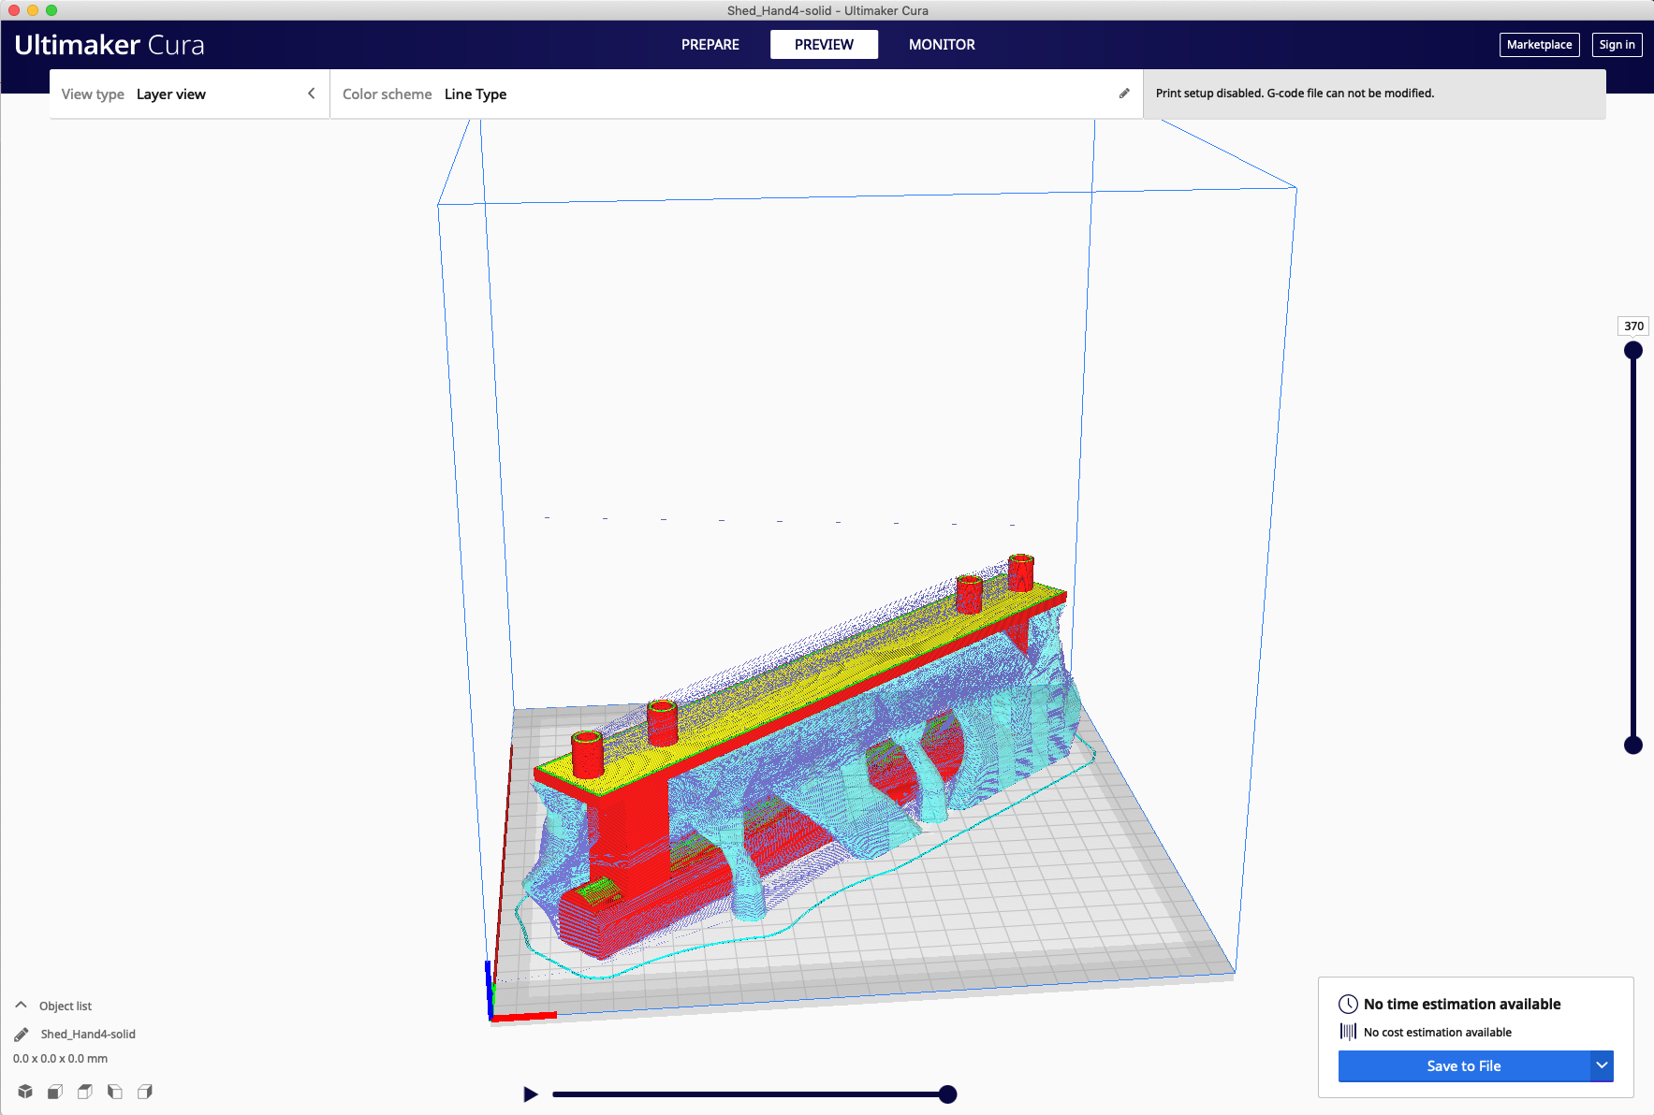This screenshot has height=1115, width=1654.
Task: Switch to the PREPARE stage tab
Action: point(710,45)
